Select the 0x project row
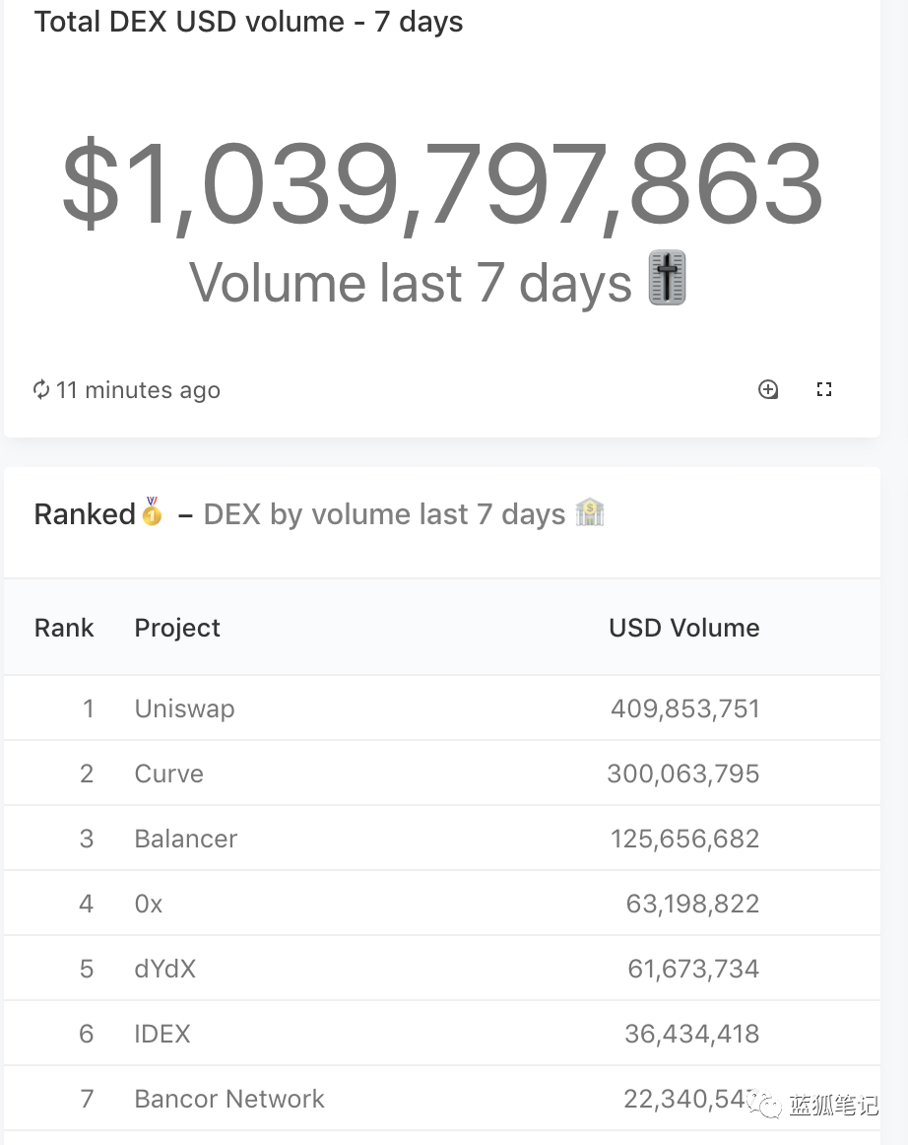 click(149, 904)
